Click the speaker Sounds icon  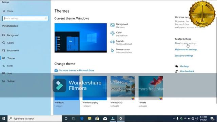112,42
